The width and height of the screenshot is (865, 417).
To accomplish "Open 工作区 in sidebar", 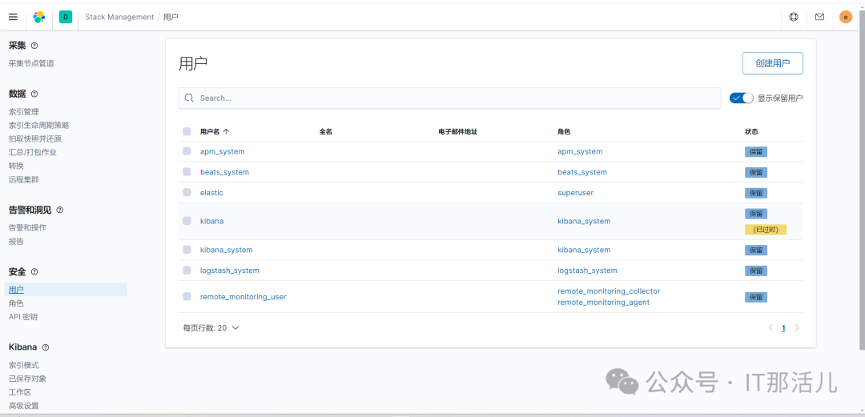I will (x=20, y=392).
